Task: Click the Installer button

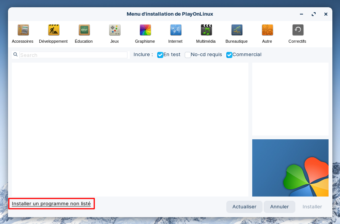Action: (x=312, y=207)
